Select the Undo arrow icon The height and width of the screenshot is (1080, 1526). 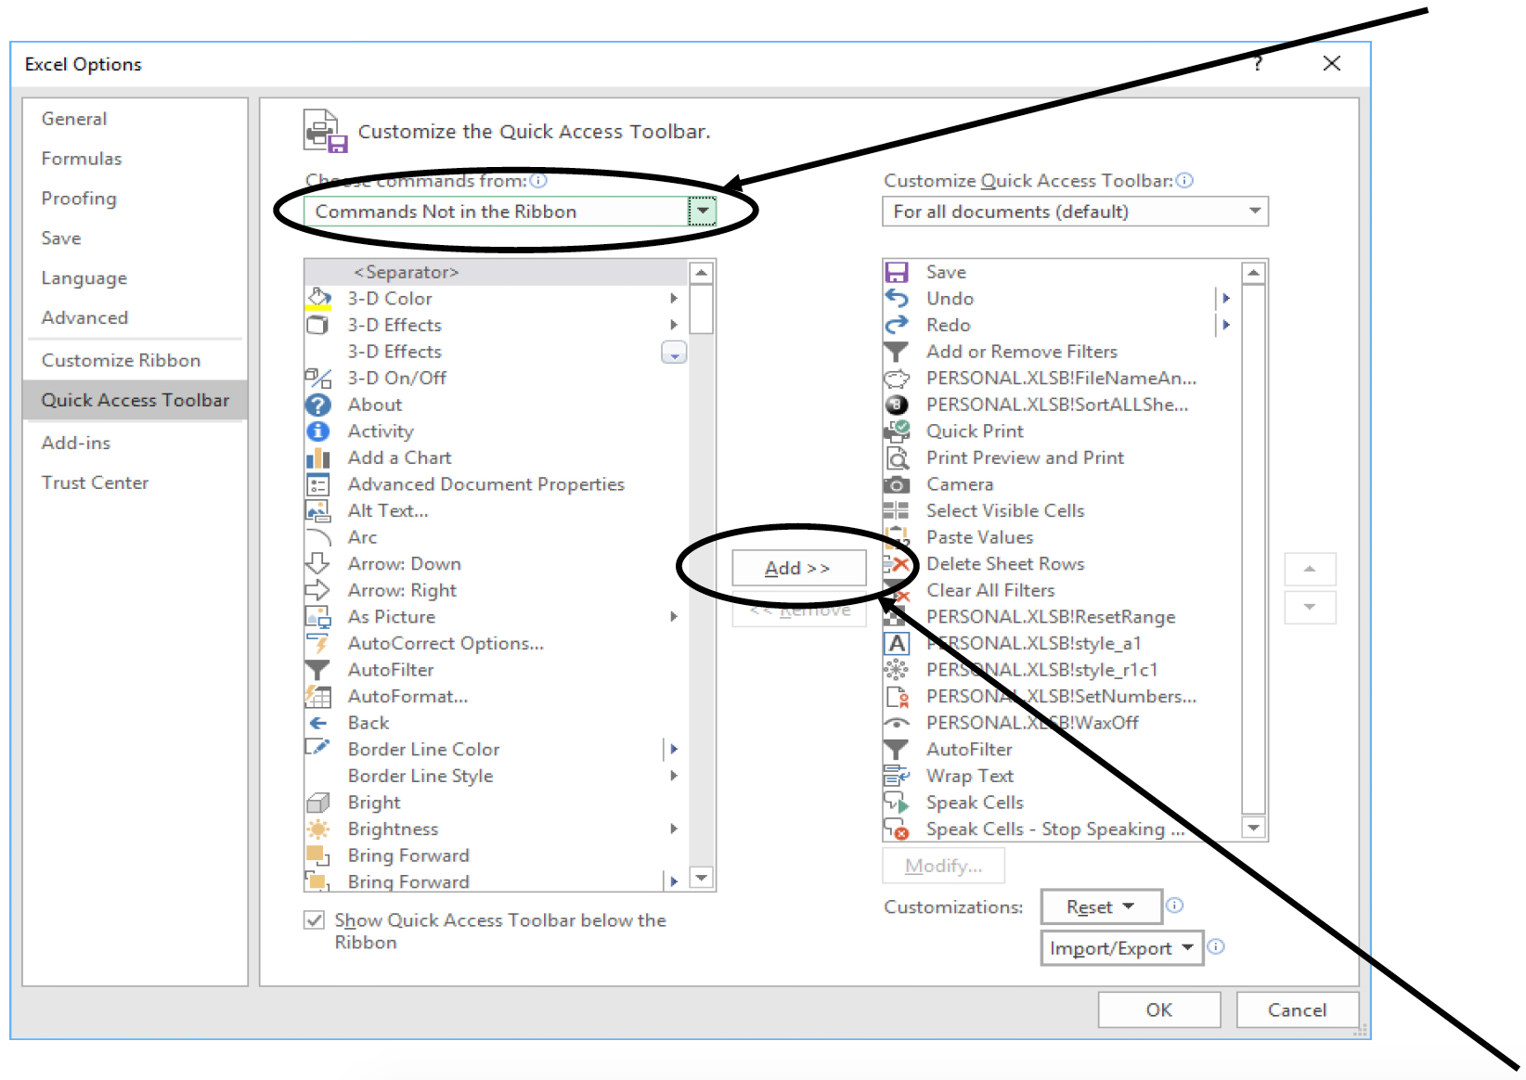(x=897, y=298)
